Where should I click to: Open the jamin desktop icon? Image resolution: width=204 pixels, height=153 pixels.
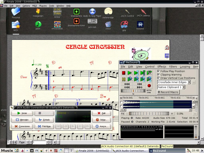point(38,25)
